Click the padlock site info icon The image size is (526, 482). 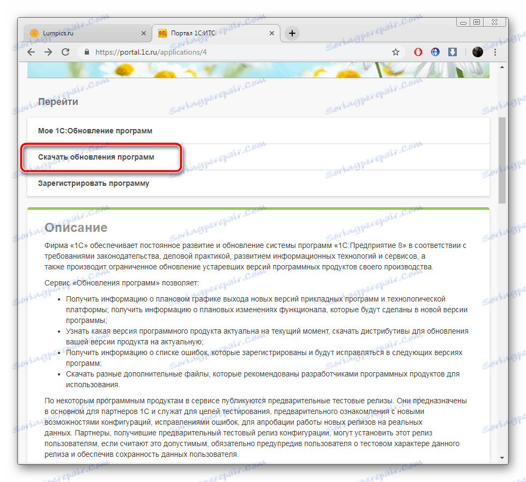87,52
